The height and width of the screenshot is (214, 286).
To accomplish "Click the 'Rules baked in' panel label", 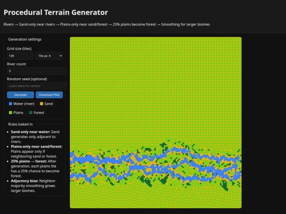I will pyautogui.click(x=21, y=124).
